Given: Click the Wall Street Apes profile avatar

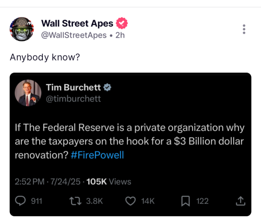Looking at the screenshot, I should (21, 29).
